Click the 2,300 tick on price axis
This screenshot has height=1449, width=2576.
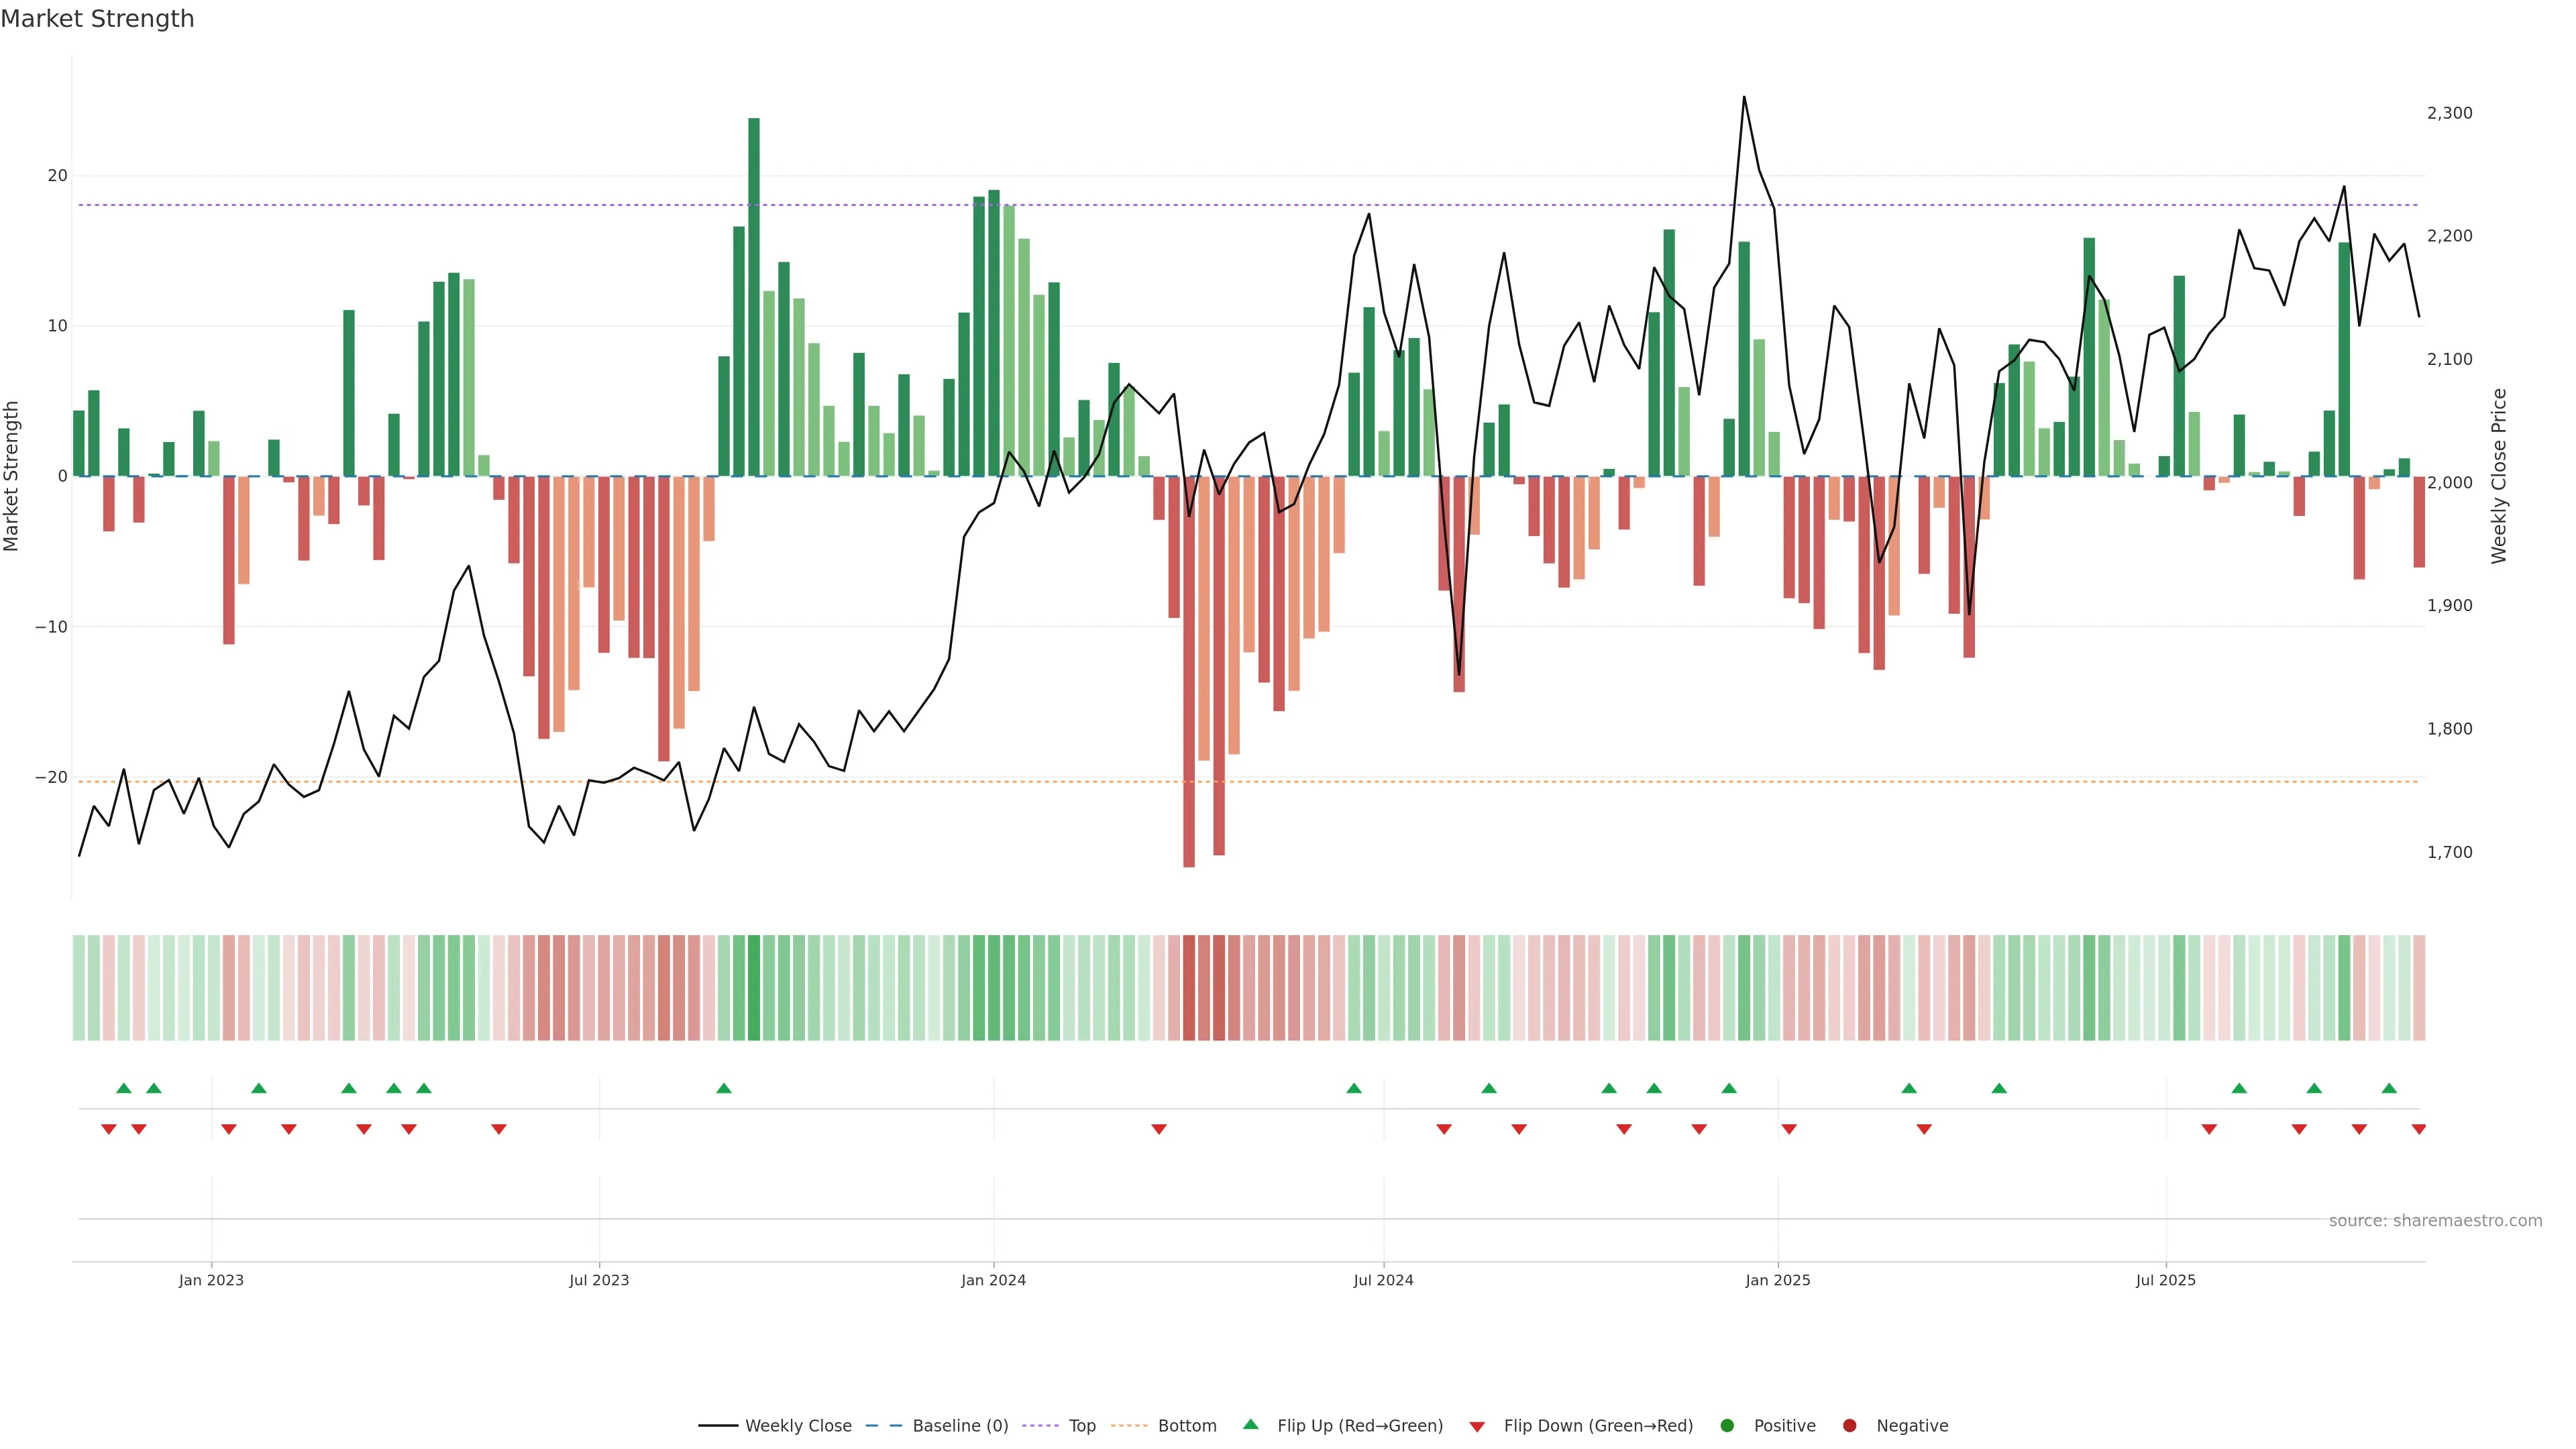[x=2449, y=113]
